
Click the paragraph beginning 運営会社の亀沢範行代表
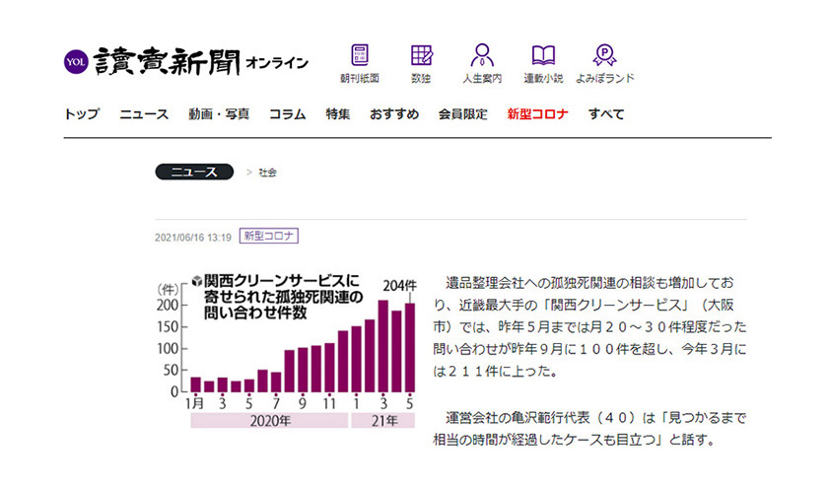(x=589, y=428)
